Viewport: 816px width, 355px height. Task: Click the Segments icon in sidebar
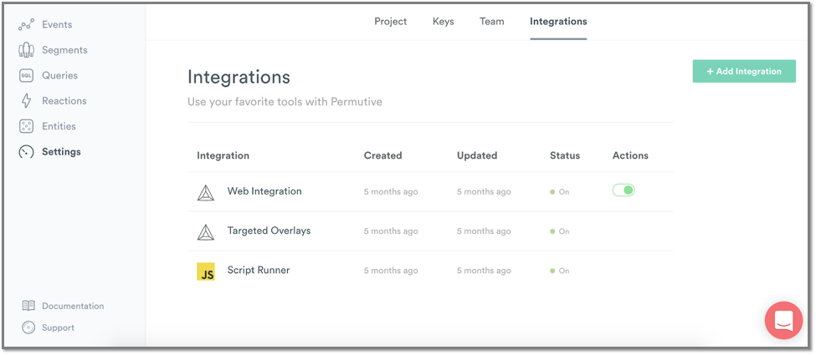coord(26,50)
